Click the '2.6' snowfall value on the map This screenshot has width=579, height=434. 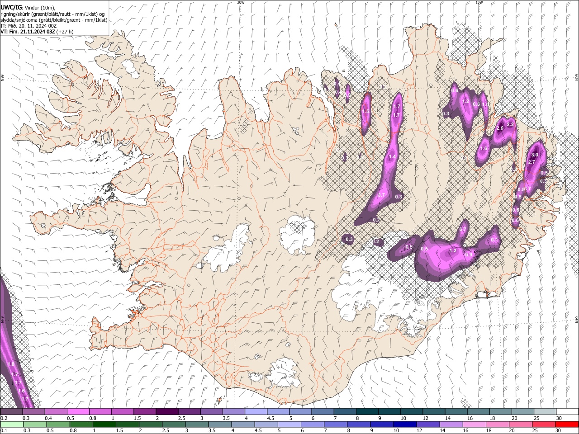pos(500,128)
